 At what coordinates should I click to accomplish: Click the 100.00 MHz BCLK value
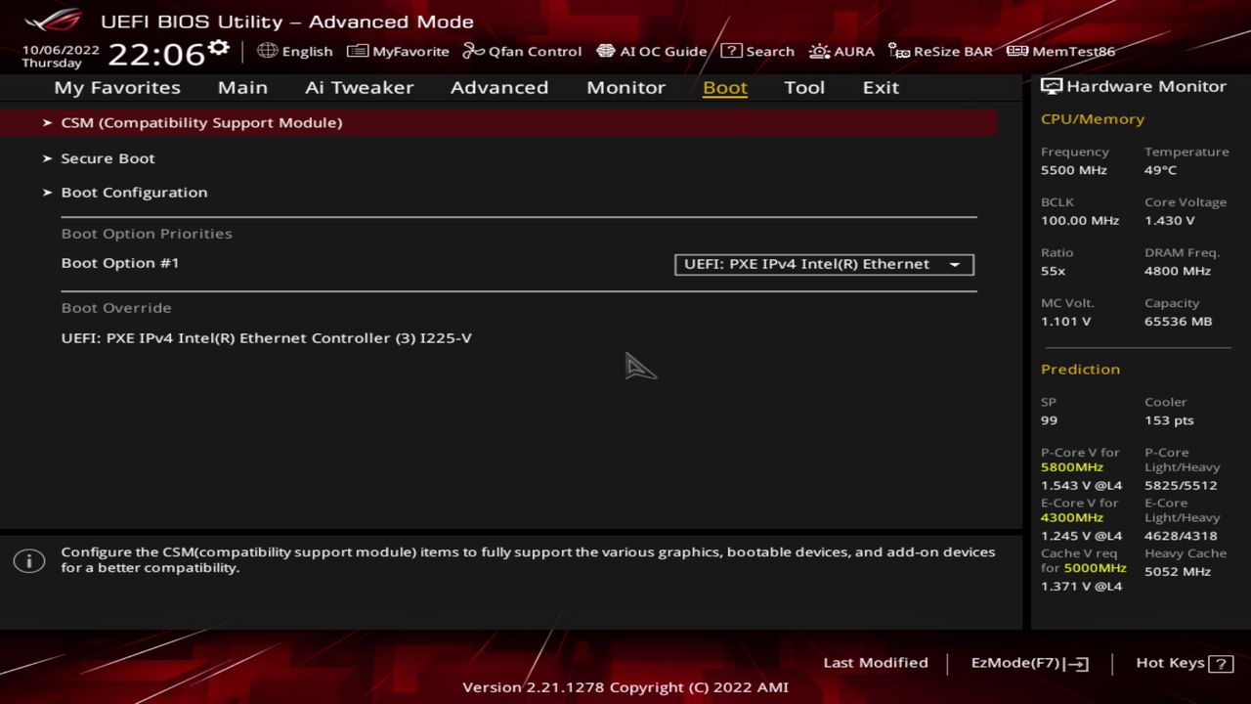1080,221
